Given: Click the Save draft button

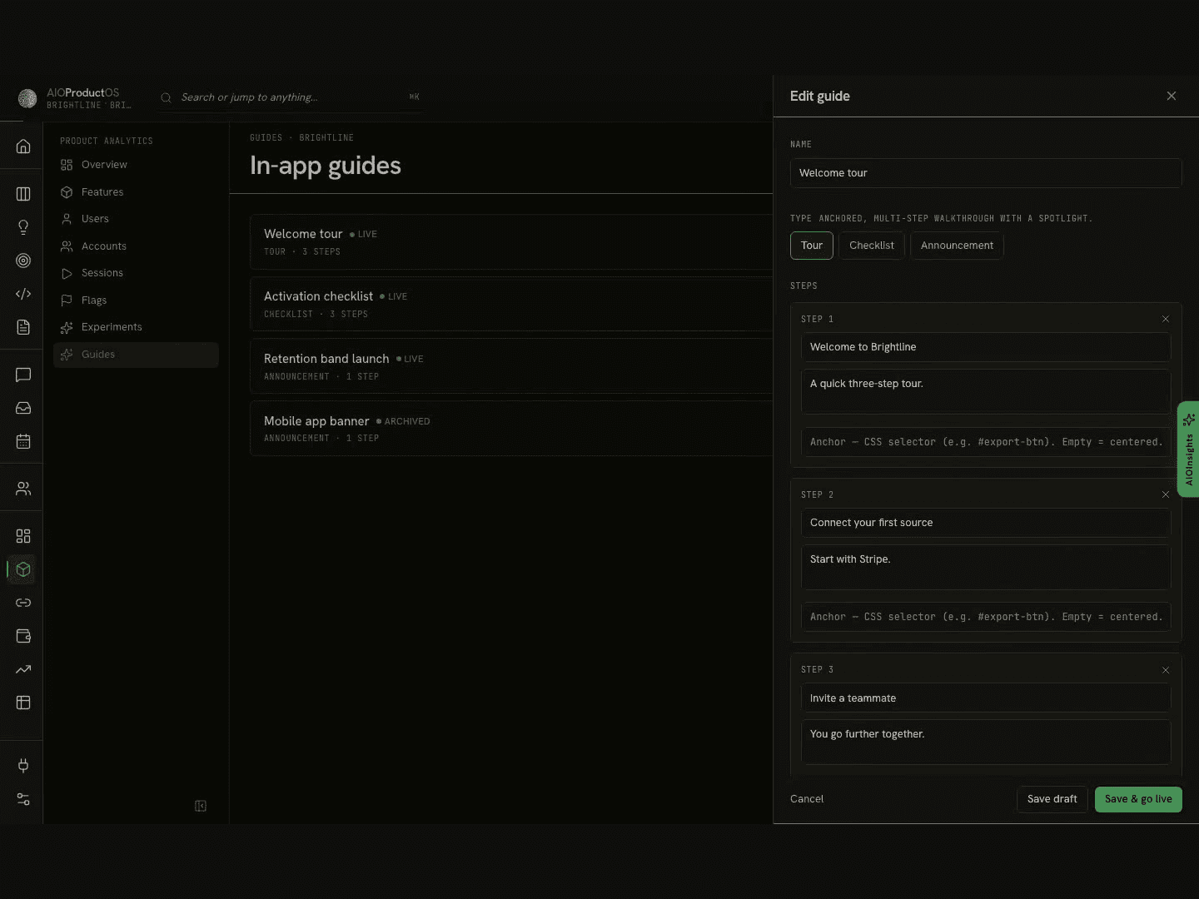Looking at the screenshot, I should [x=1052, y=799].
